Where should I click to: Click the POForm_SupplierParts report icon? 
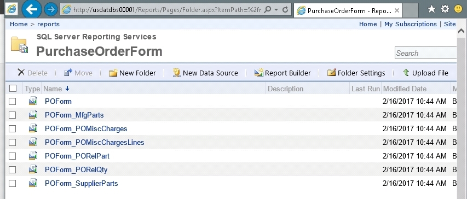33,183
